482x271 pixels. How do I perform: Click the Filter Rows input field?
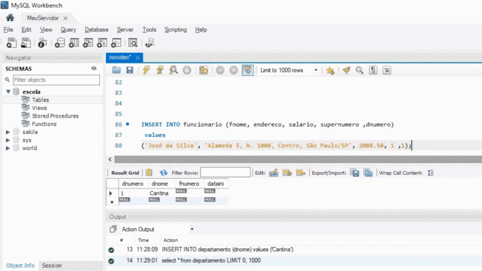point(225,173)
